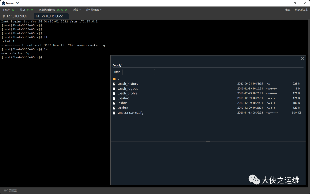The image size is (310, 194).
Task: Click the 225 B size value
Action: (296, 84)
